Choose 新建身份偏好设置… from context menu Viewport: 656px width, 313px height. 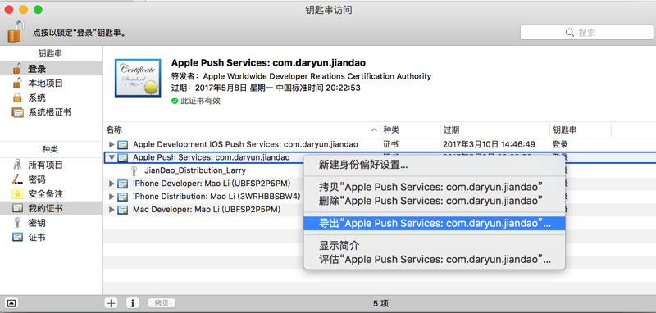click(435, 165)
